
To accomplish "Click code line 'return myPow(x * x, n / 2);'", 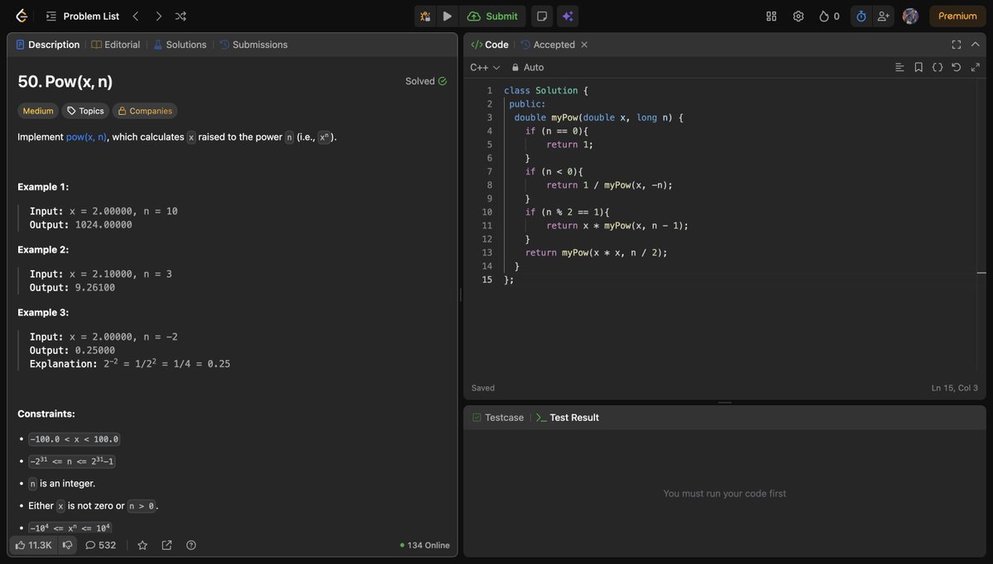I will click(x=596, y=252).
